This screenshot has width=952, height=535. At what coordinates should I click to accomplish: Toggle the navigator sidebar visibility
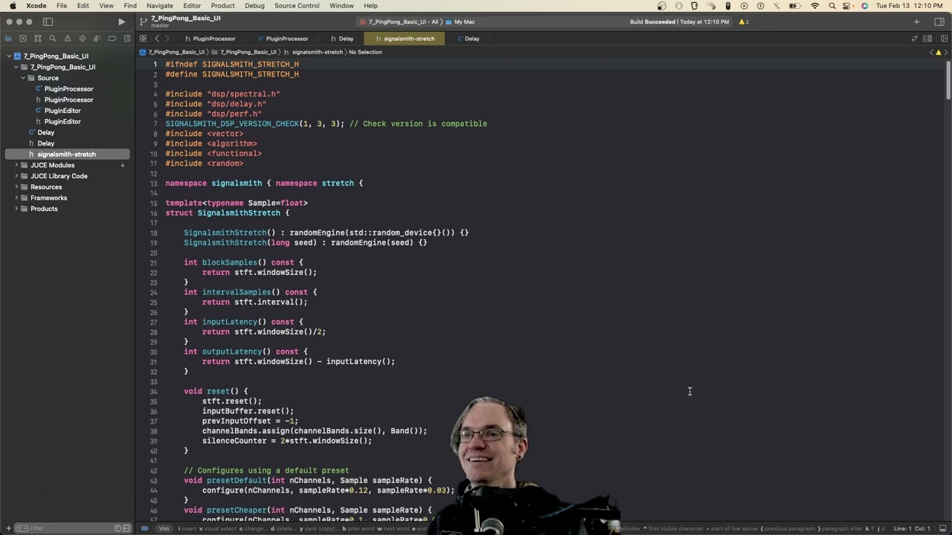click(48, 22)
